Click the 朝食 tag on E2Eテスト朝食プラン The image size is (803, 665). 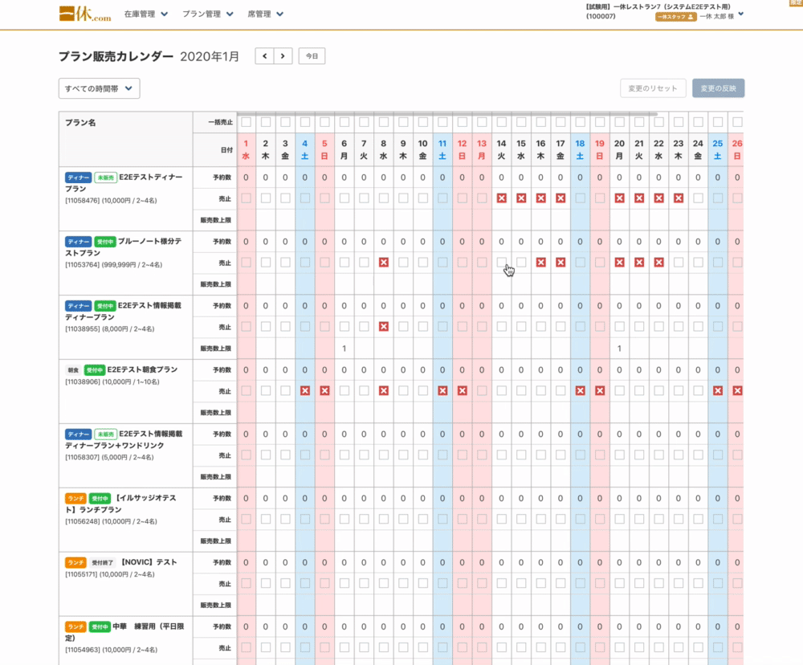pos(73,370)
